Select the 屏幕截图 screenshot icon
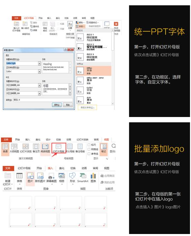 (x=51, y=178)
